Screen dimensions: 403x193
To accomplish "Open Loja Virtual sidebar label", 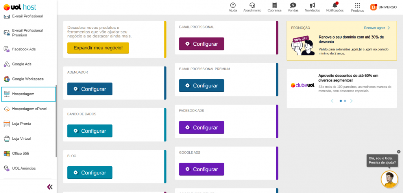I will click(x=21, y=139).
